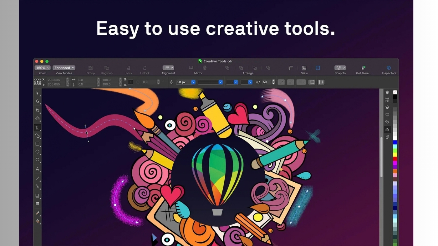Image resolution: width=438 pixels, height=246 pixels.
Task: Pick the black swatch in palette
Action: 395,97
